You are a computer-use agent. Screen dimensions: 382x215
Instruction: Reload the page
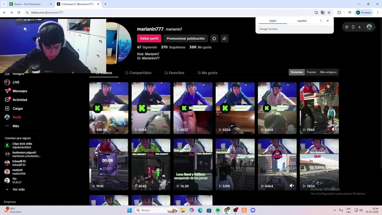(19, 13)
